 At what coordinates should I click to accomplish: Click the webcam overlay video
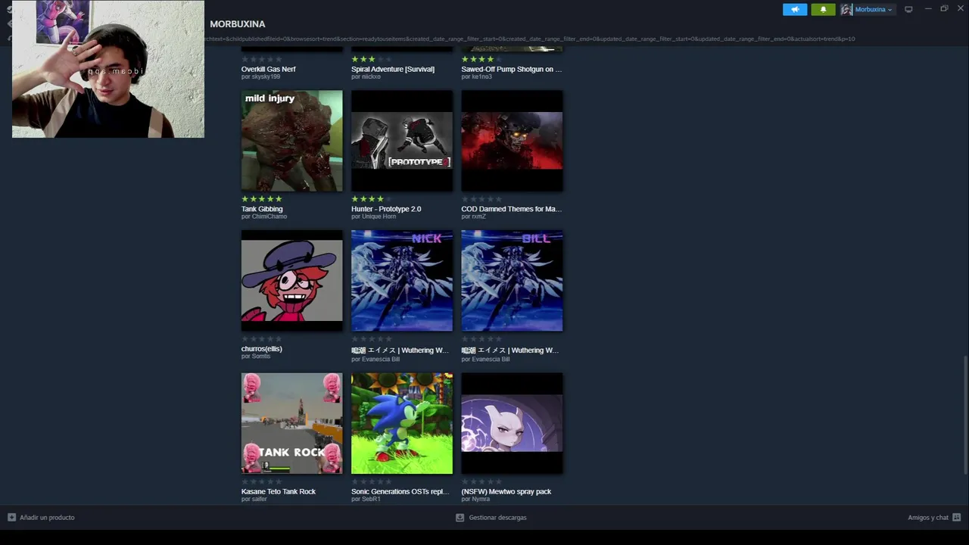point(108,69)
